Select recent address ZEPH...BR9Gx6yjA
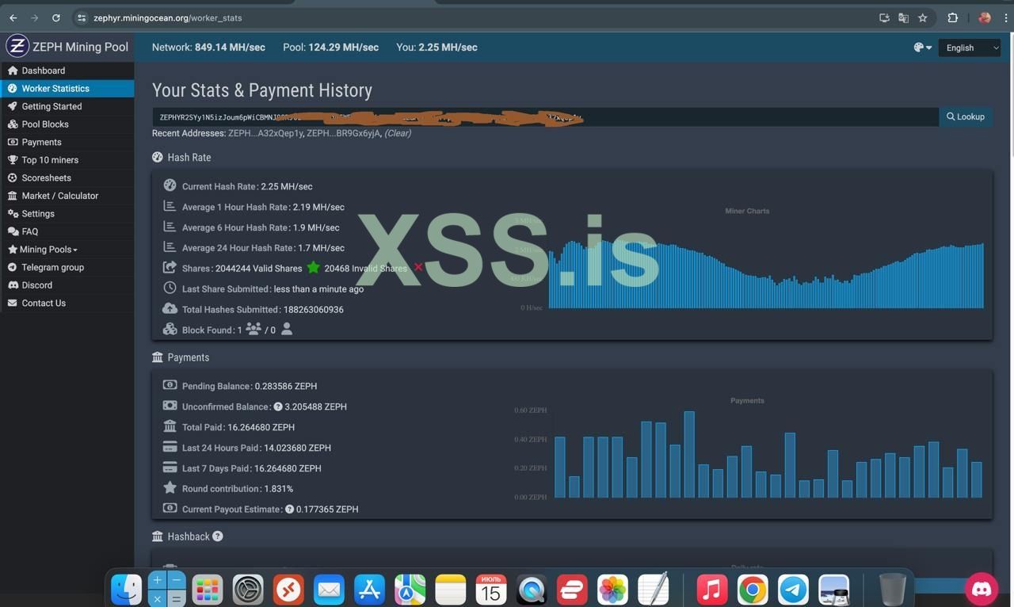This screenshot has width=1014, height=607. coord(343,133)
